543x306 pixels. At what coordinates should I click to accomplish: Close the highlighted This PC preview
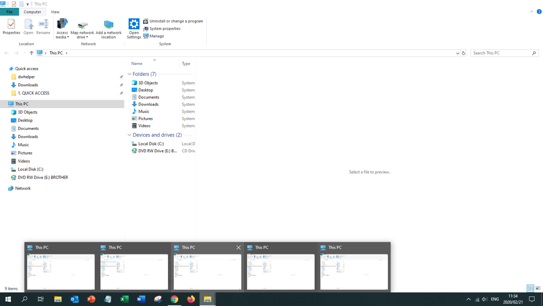click(x=238, y=247)
